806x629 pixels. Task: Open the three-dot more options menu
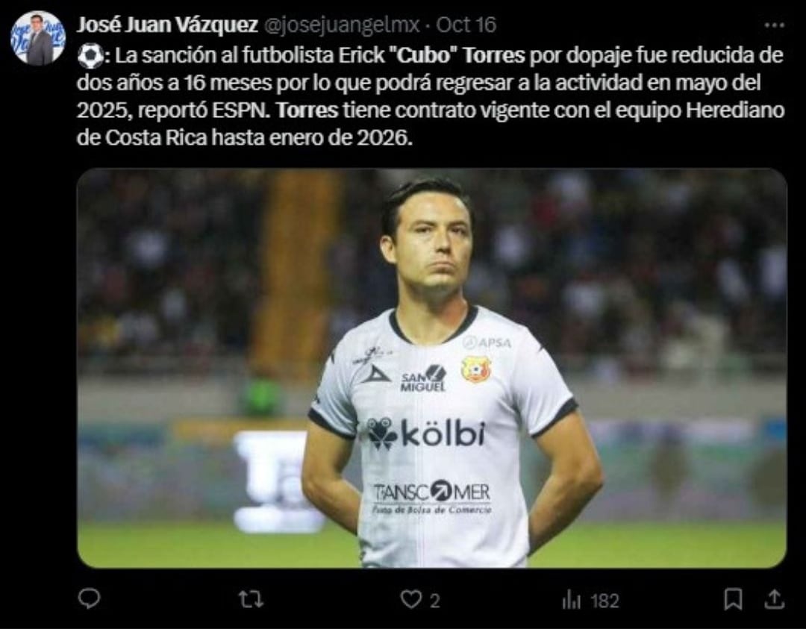[x=774, y=25]
